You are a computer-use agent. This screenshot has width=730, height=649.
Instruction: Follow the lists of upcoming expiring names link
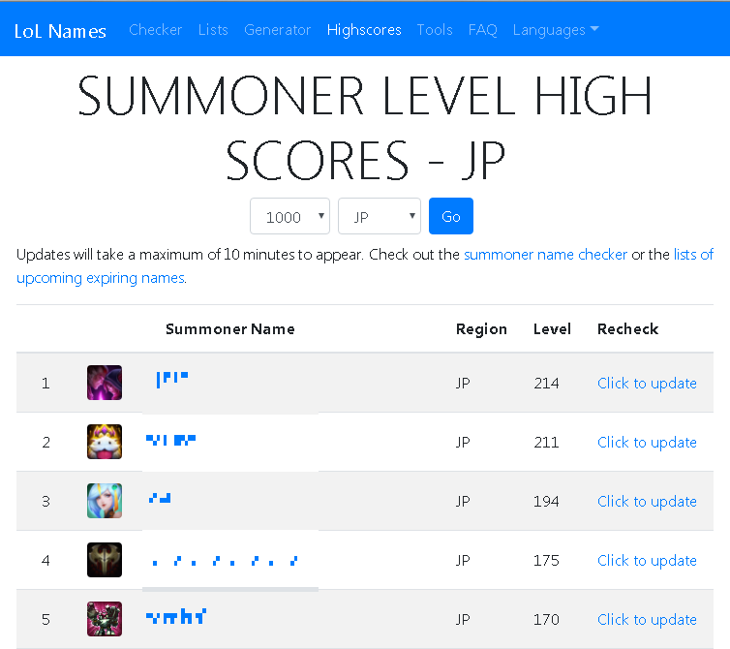click(x=365, y=266)
